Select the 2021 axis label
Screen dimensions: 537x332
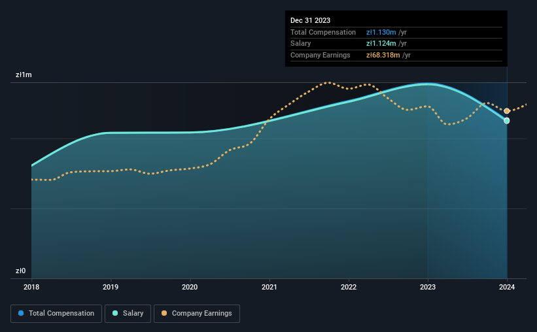tap(269, 287)
